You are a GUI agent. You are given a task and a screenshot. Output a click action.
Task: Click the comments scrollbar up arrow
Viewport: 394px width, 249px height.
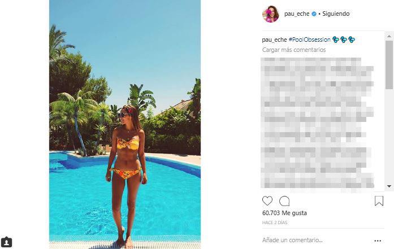pos(389,36)
